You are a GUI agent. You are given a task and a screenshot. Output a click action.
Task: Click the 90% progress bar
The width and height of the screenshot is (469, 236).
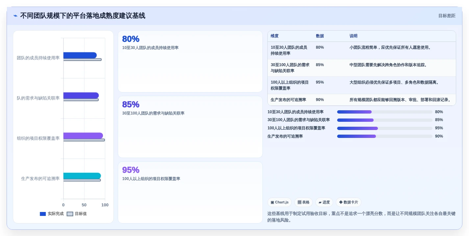[384, 136]
